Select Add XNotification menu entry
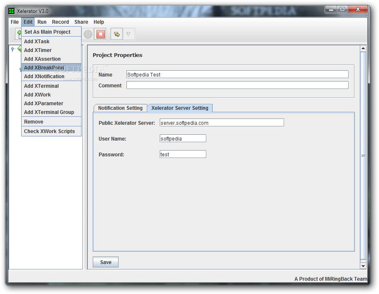 coord(51,77)
